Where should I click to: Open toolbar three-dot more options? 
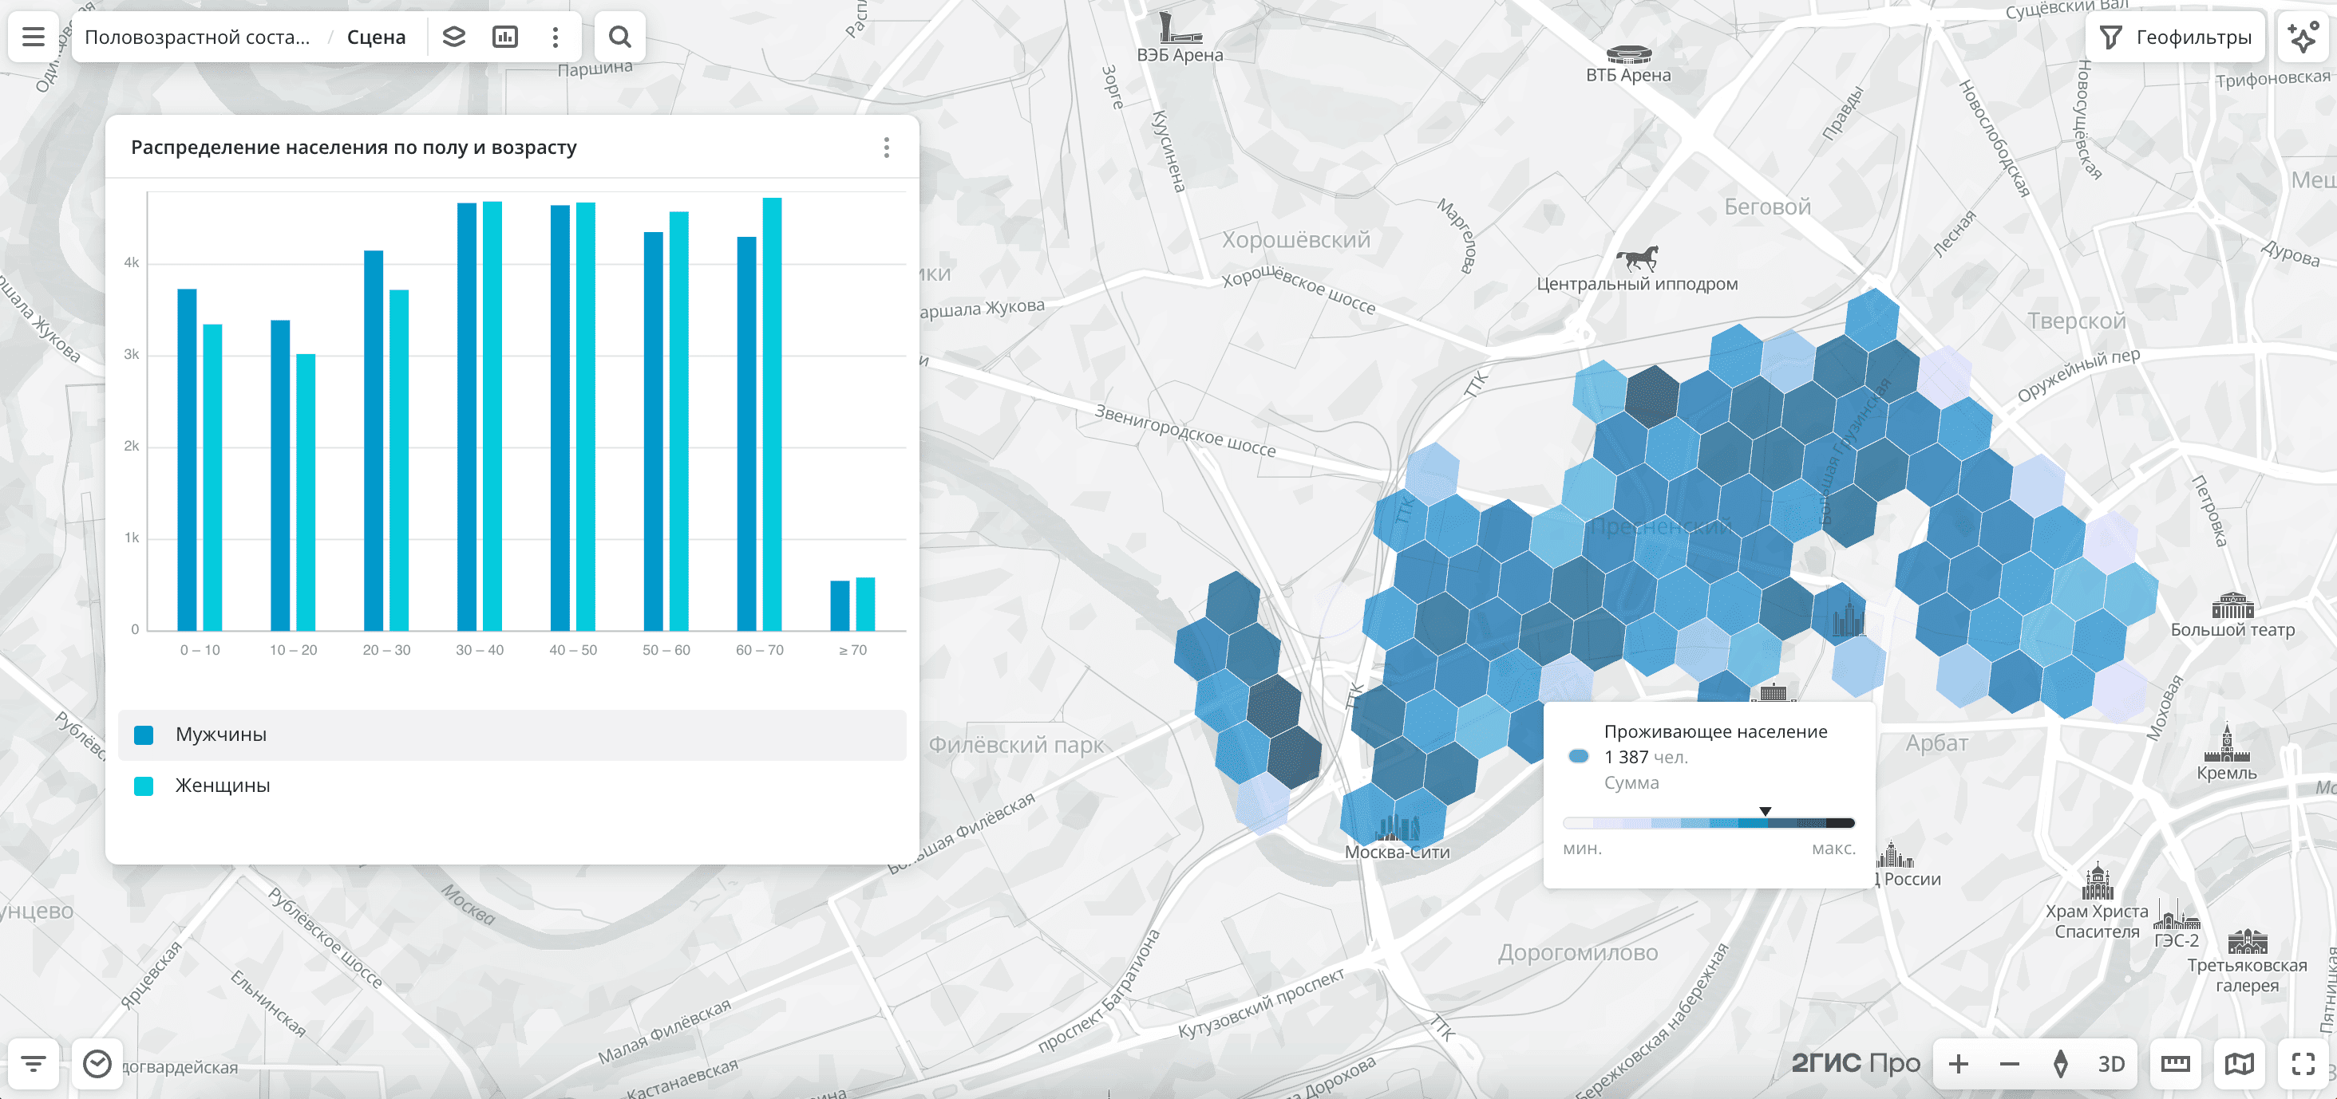[x=556, y=37]
